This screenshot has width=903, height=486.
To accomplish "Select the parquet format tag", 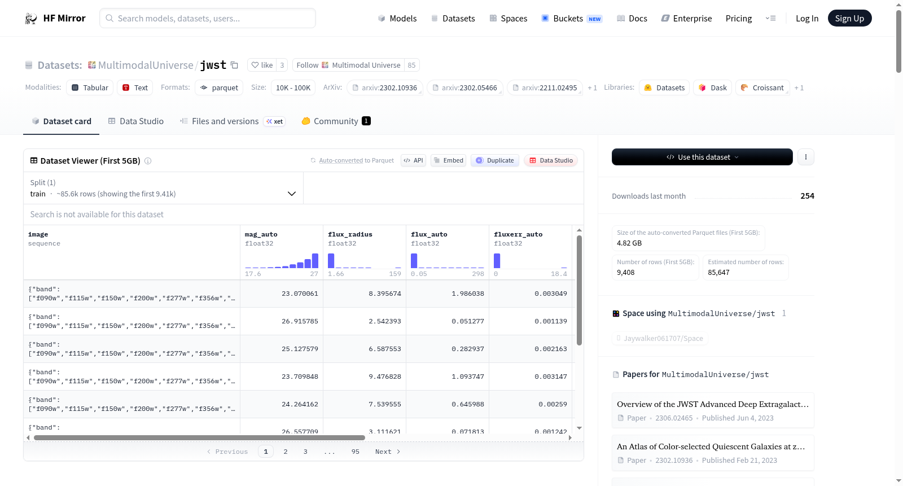I will click(219, 87).
